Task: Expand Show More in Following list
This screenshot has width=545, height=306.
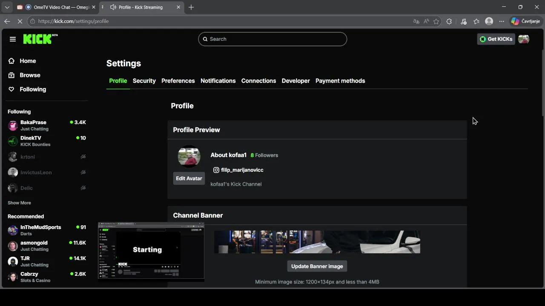Action: [x=19, y=203]
